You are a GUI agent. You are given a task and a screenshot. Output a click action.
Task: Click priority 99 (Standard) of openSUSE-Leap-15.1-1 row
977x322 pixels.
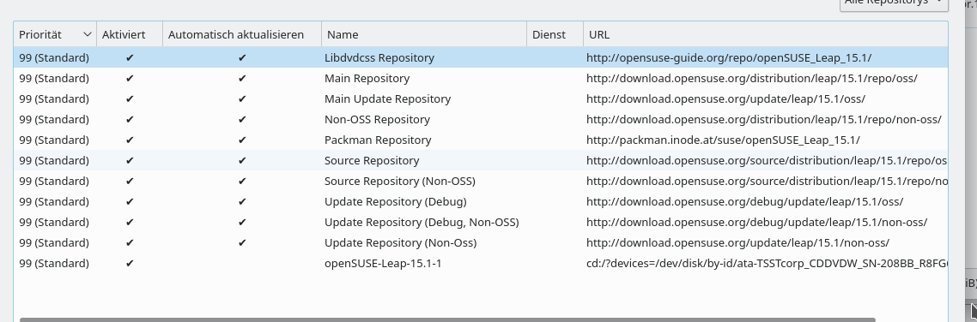click(x=54, y=263)
